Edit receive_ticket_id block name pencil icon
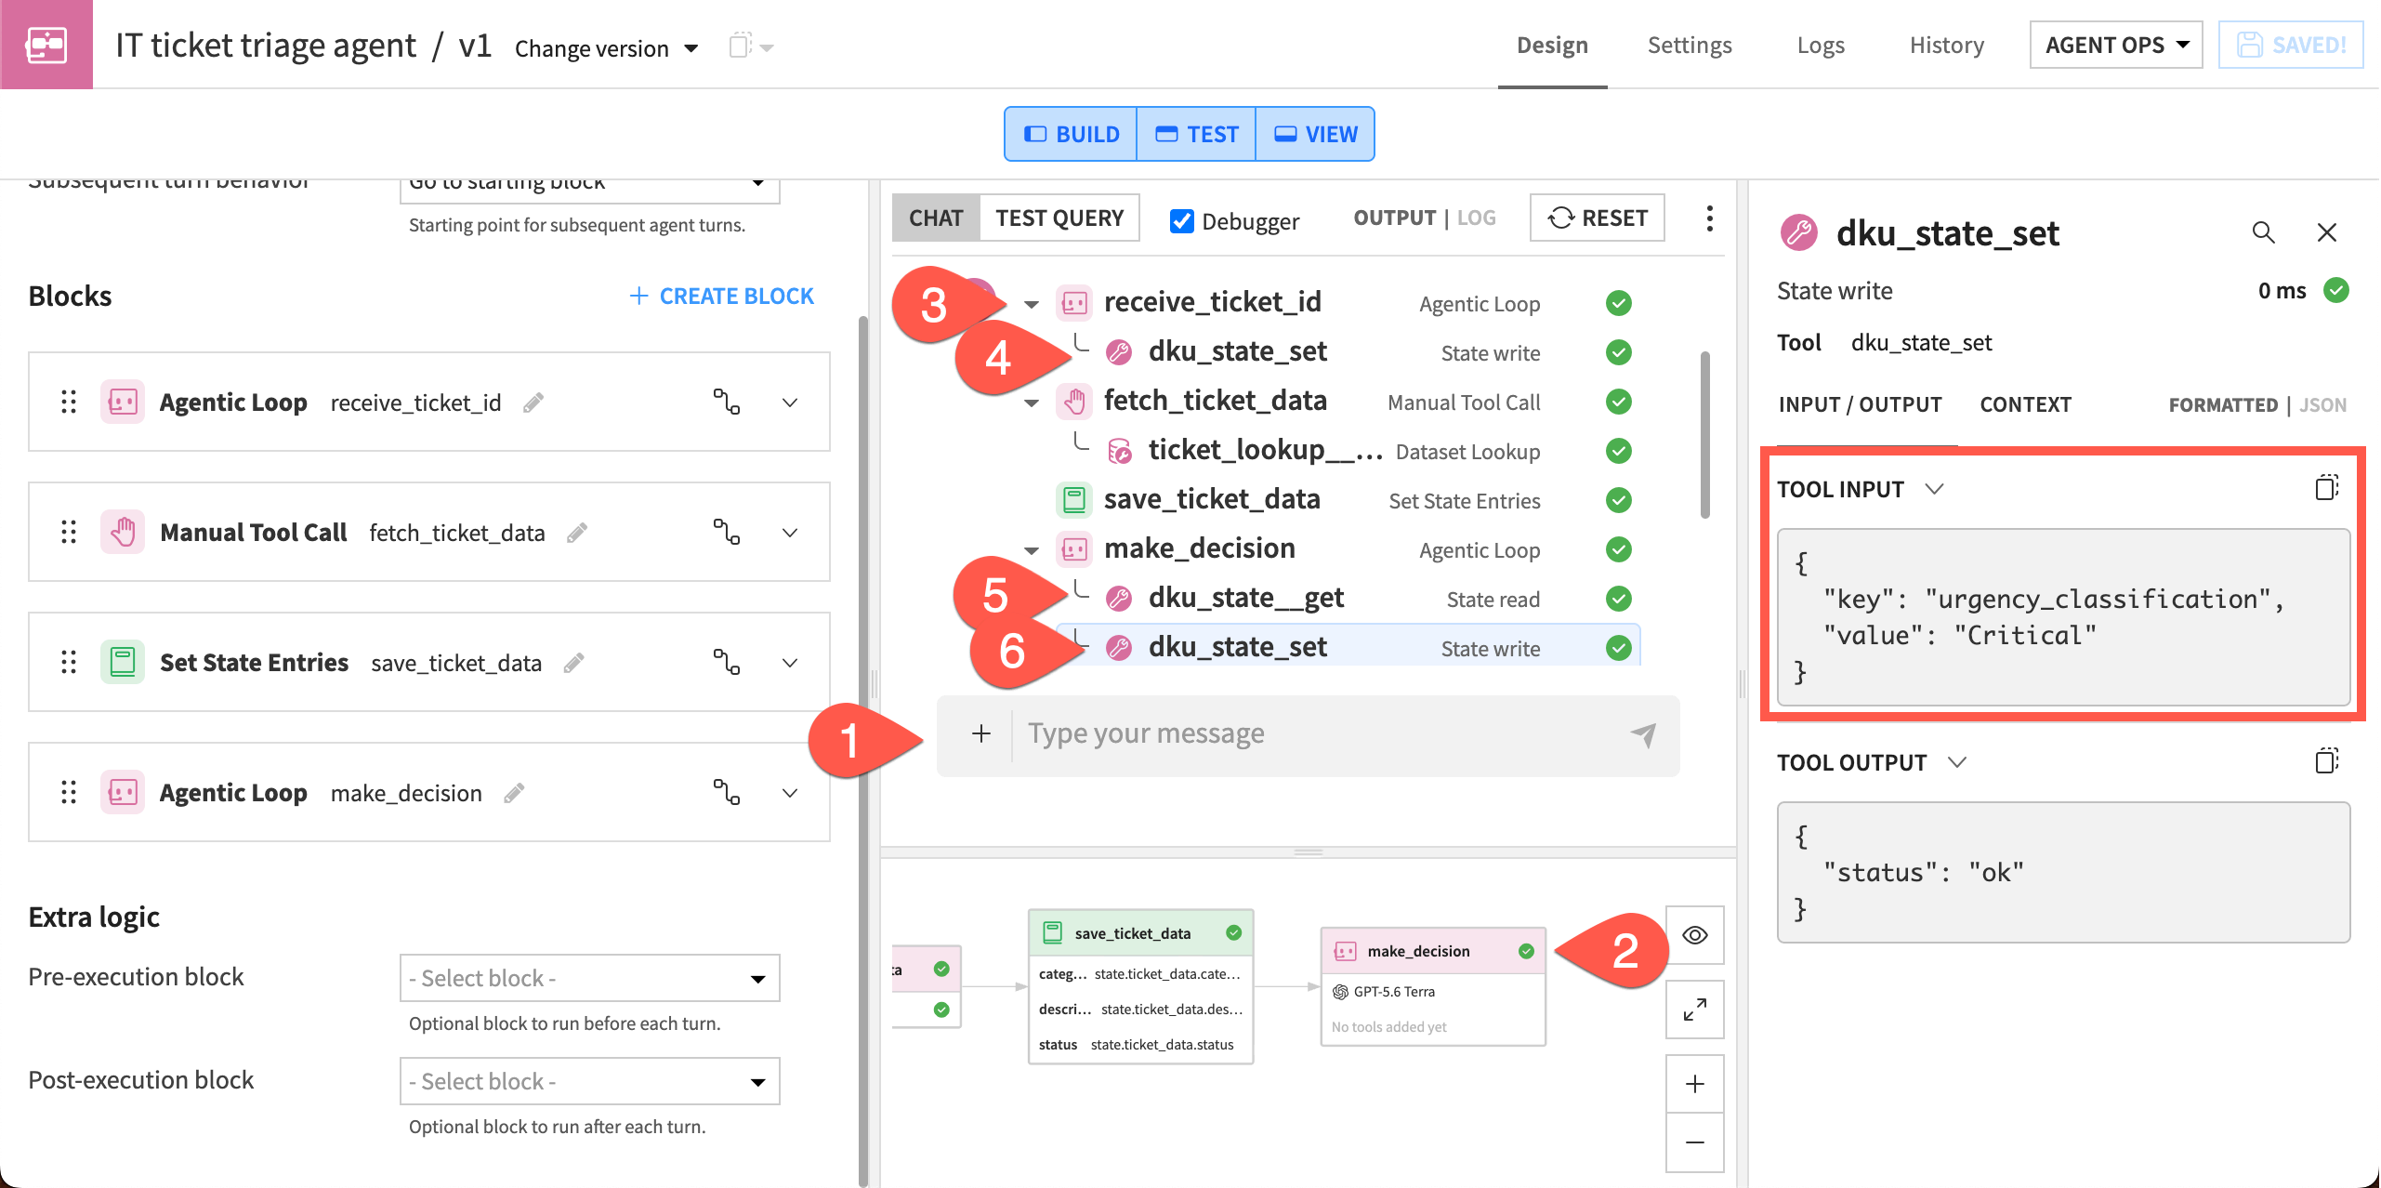 533,403
